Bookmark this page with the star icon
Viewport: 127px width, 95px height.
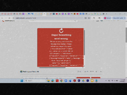point(89,18)
